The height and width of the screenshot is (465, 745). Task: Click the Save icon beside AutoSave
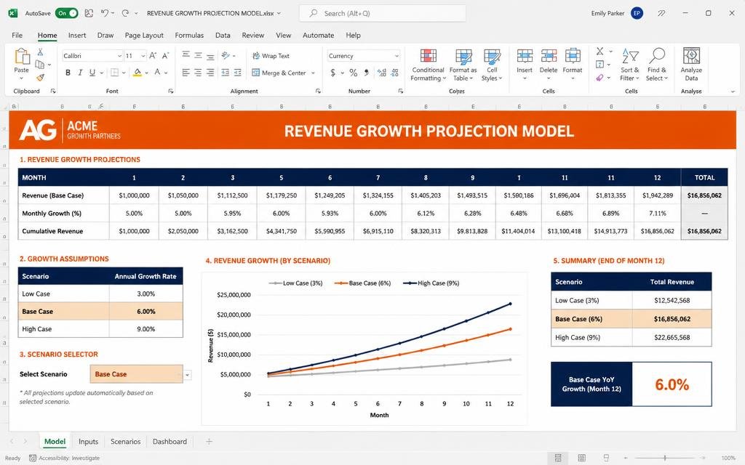click(89, 13)
